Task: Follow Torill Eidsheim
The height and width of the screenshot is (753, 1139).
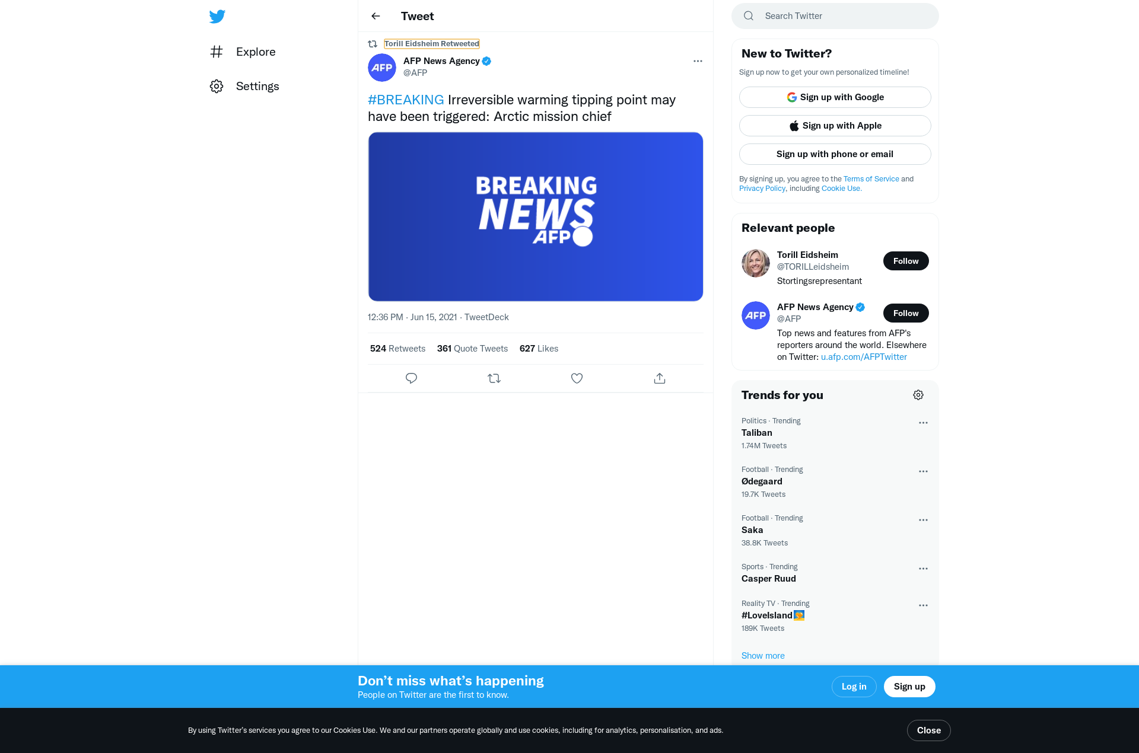Action: (x=906, y=261)
